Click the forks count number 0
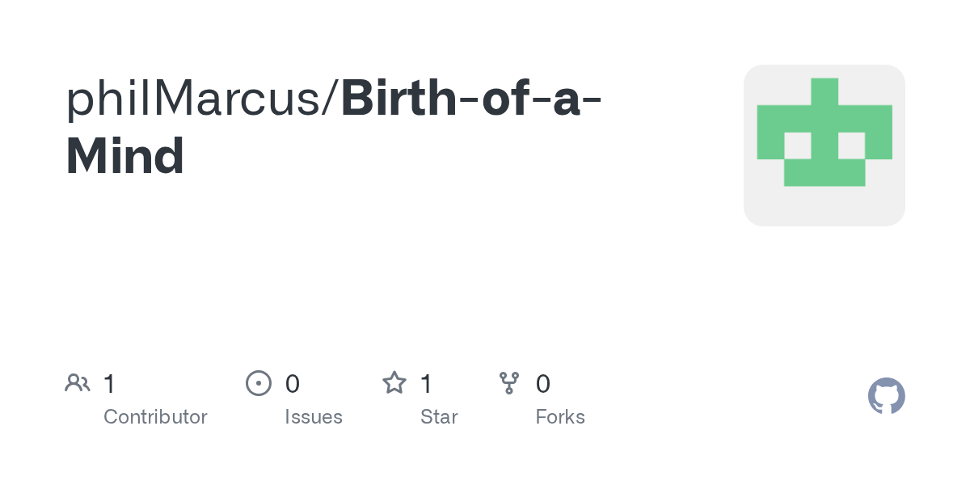970x485 pixels. click(x=543, y=384)
